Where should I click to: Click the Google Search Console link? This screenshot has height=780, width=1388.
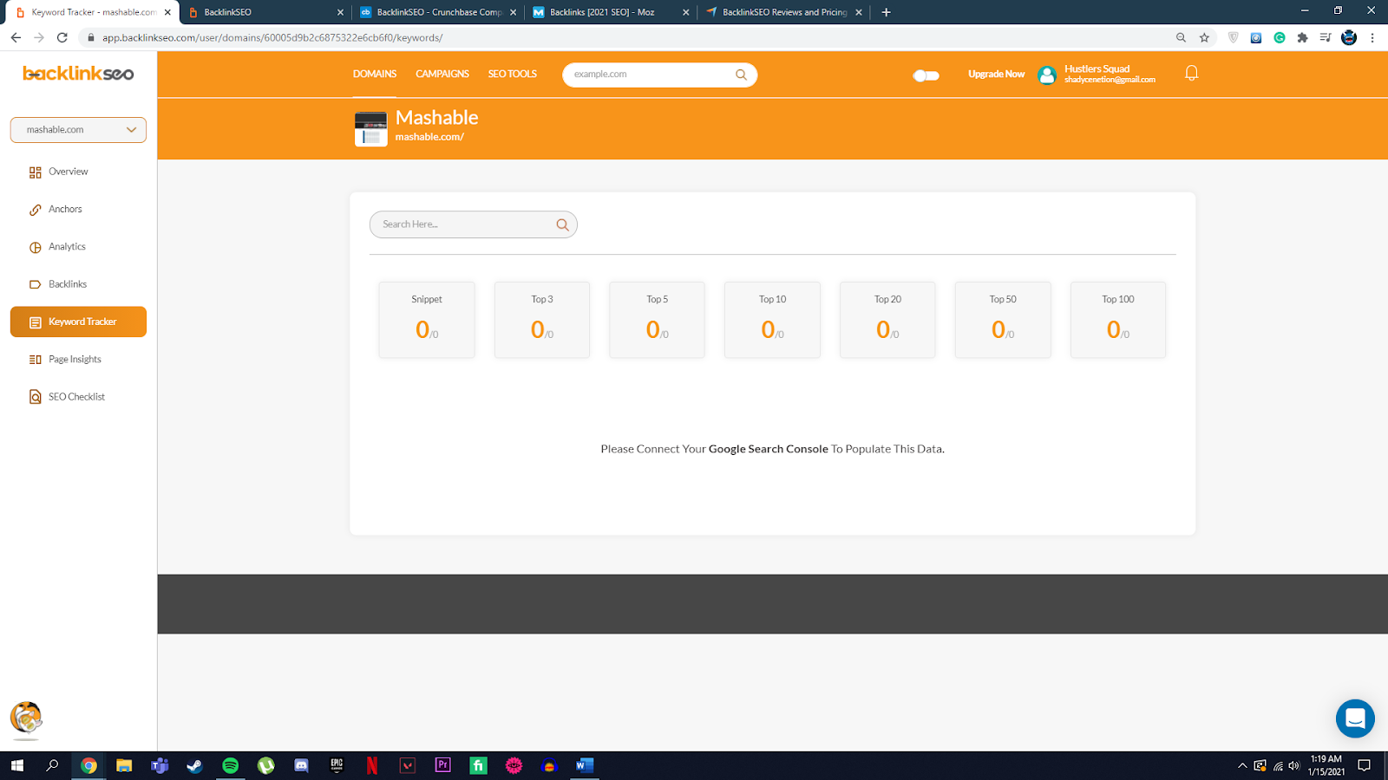pyautogui.click(x=769, y=449)
